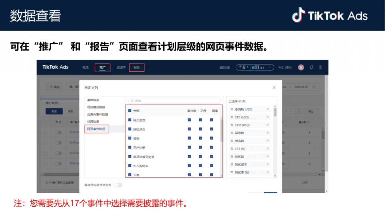Uncheck the 网页浏览 event checkbox
The image size is (385, 216).
pos(130,120)
